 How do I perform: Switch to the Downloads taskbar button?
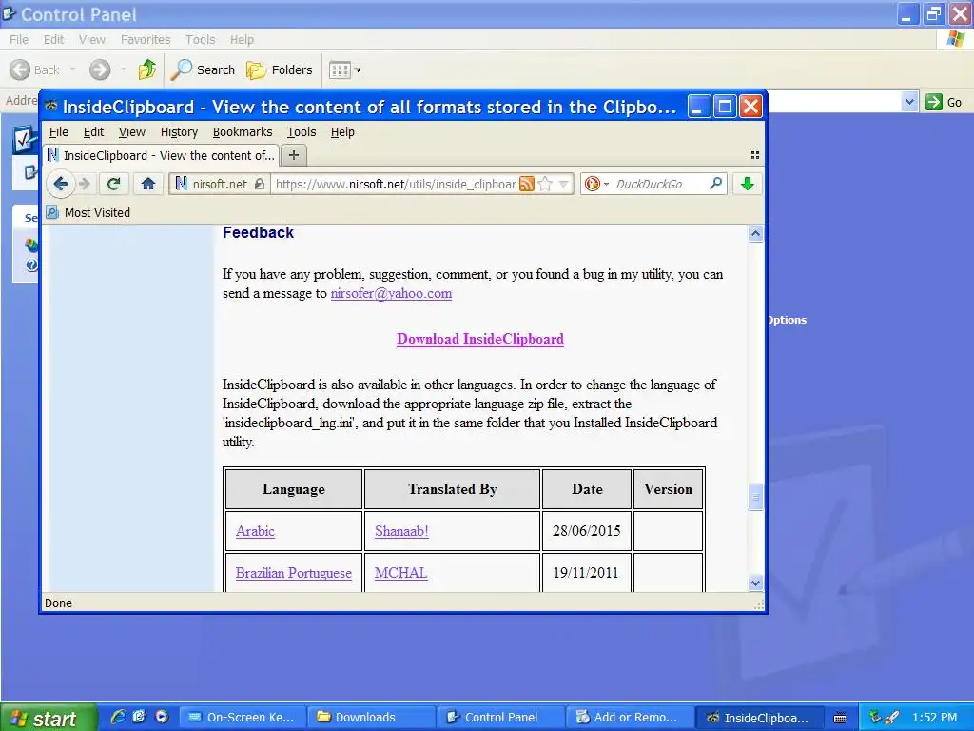372,718
